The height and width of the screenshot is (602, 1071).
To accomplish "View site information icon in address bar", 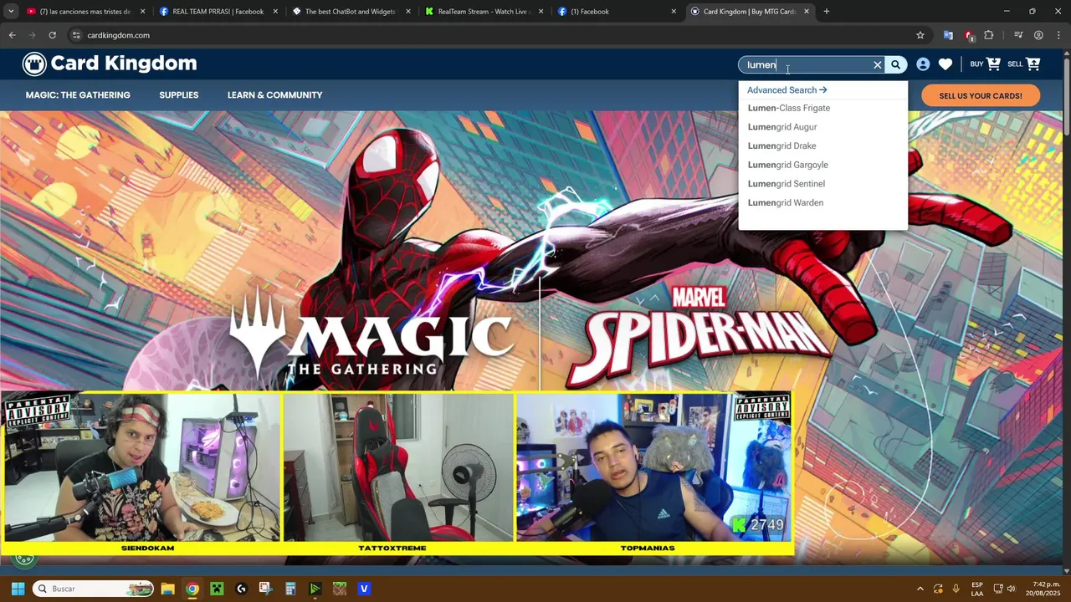I will tap(76, 35).
